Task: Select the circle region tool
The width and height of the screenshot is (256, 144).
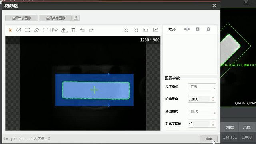Action: click(x=19, y=30)
